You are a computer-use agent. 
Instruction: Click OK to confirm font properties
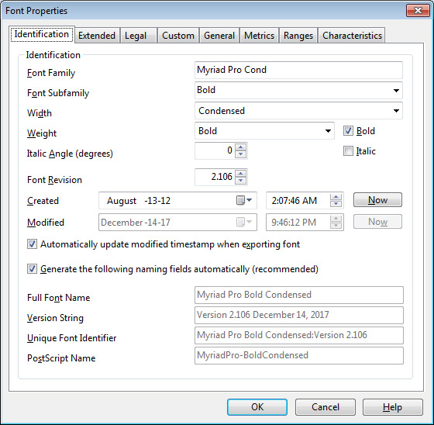pyautogui.click(x=257, y=407)
